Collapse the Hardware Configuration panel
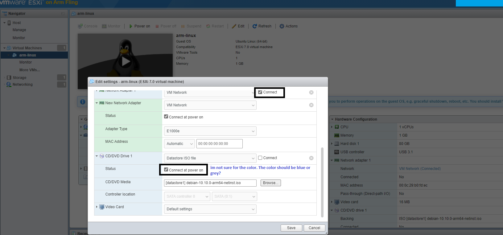This screenshot has width=503, height=235. [x=332, y=119]
